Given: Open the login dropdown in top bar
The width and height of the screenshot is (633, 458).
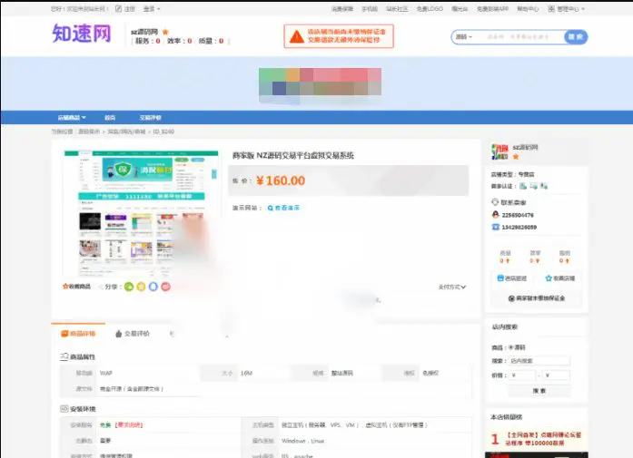Looking at the screenshot, I should 152,8.
